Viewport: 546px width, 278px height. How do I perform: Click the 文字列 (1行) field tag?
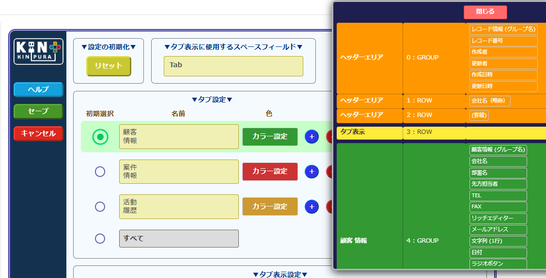coord(499,241)
